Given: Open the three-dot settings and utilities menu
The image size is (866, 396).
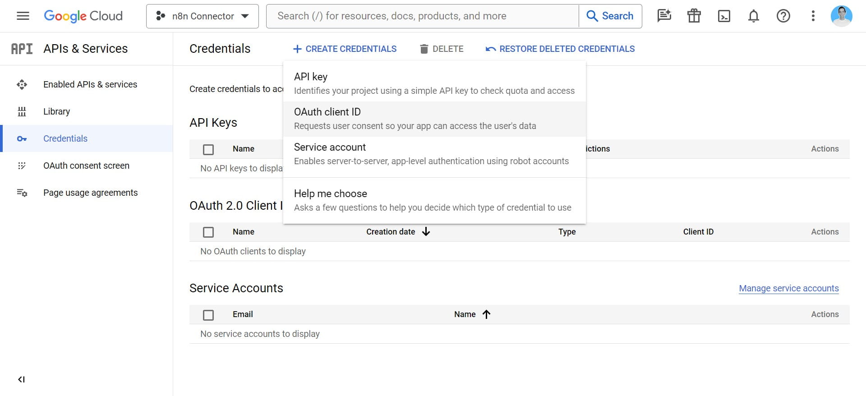Looking at the screenshot, I should [x=813, y=16].
